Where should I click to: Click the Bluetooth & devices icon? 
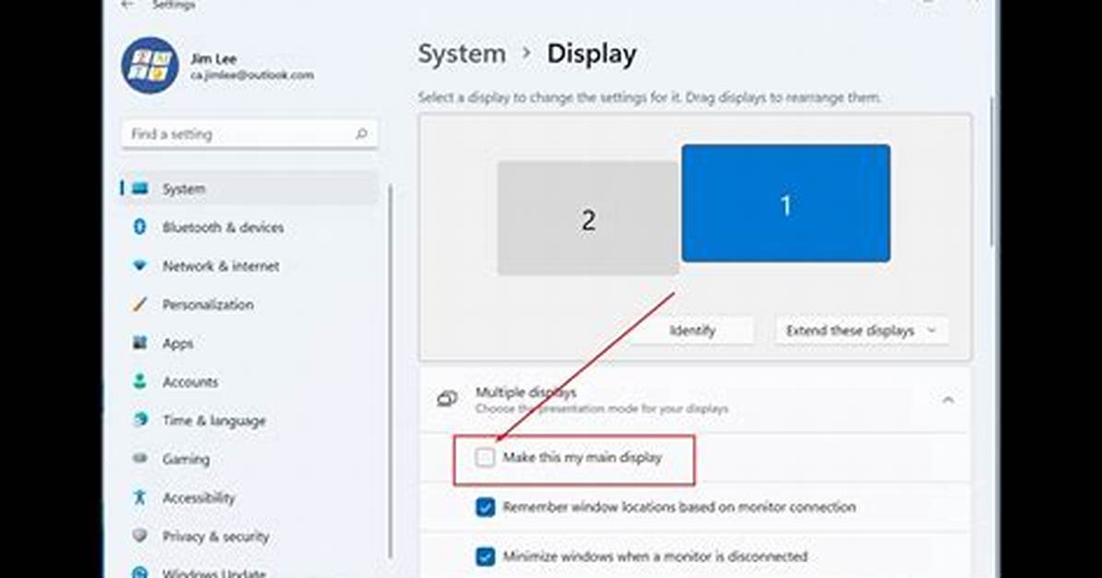139,226
